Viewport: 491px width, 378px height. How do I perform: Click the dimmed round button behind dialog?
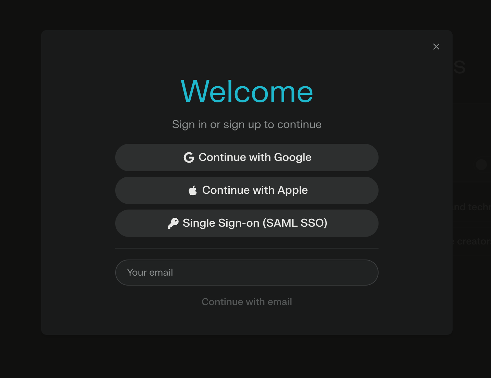(x=481, y=165)
